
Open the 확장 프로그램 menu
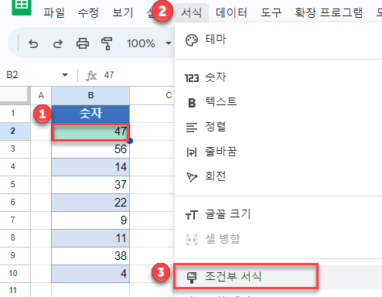click(329, 12)
